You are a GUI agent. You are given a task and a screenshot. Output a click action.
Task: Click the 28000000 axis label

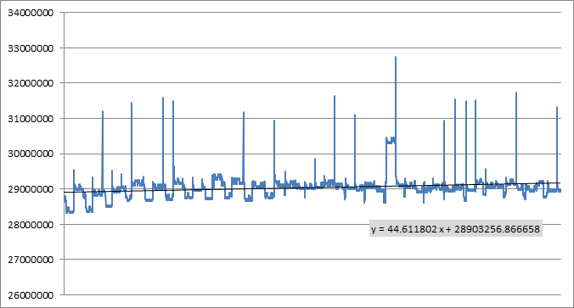point(31,225)
